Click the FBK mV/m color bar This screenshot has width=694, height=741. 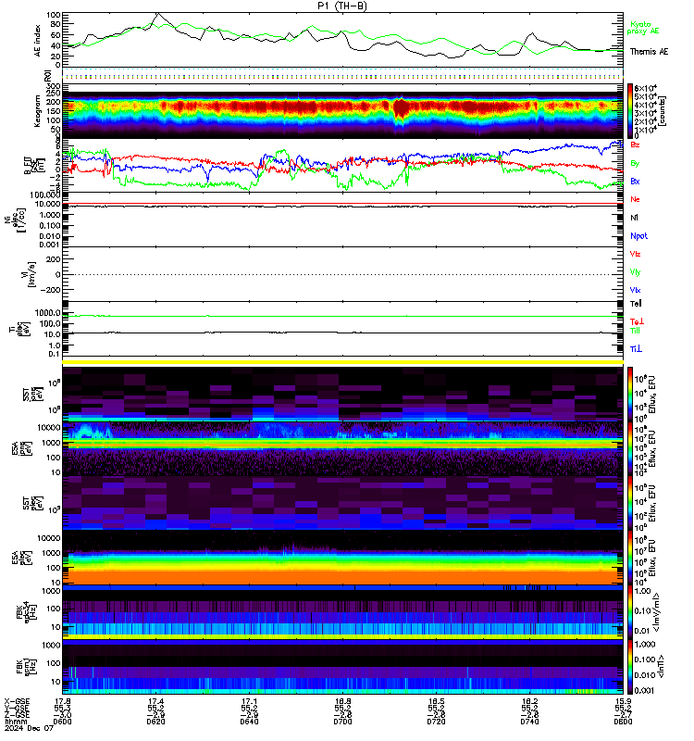click(630, 612)
